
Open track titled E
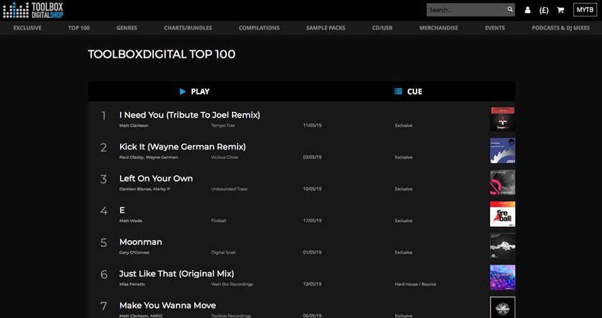point(122,210)
